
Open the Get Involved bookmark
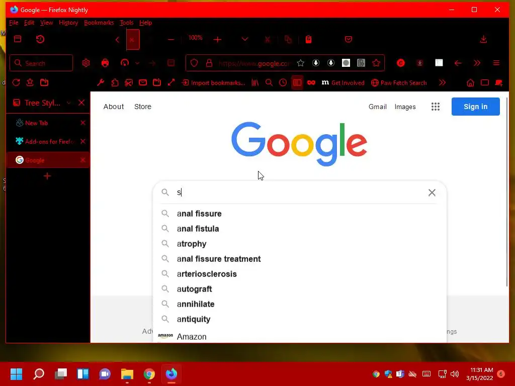343,83
